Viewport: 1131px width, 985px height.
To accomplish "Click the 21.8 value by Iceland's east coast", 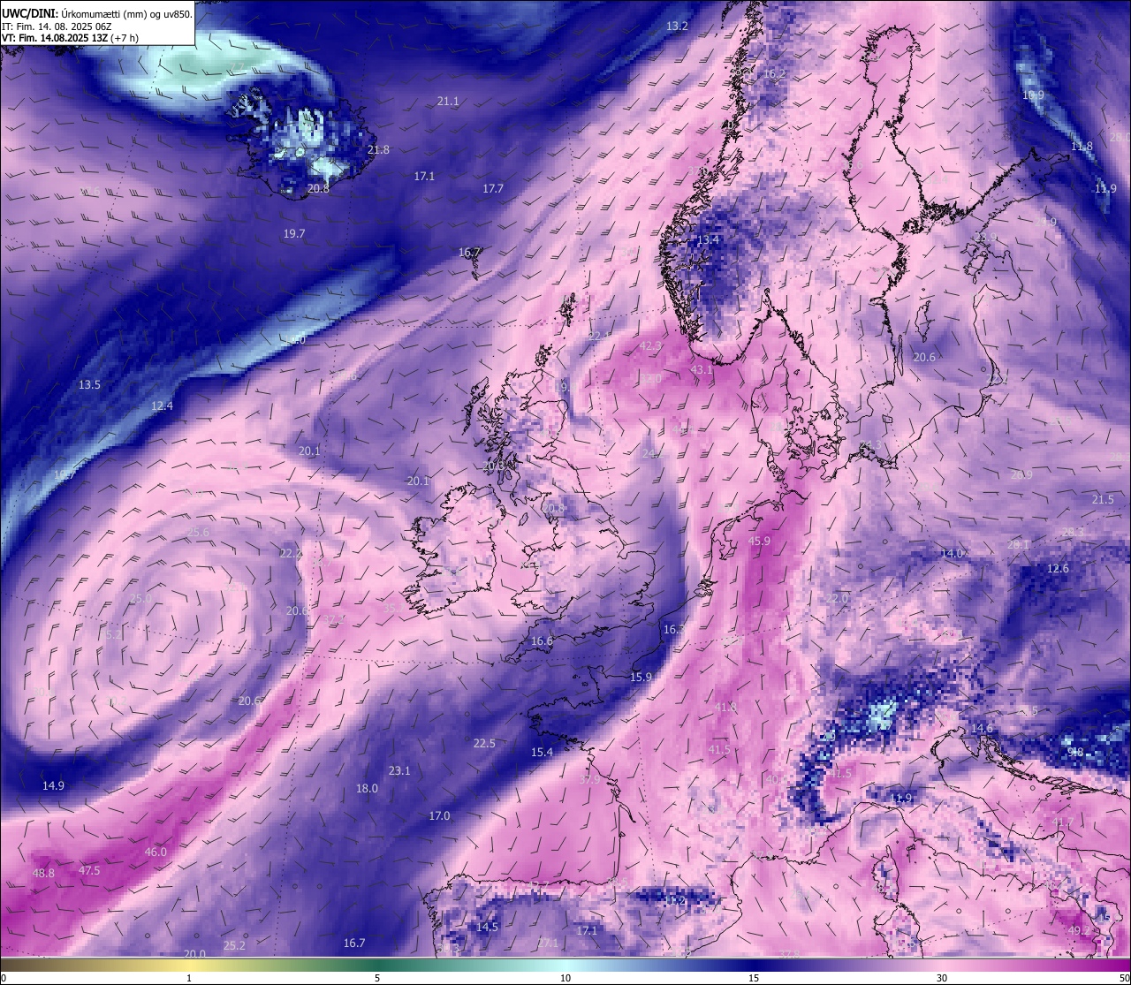I will tap(378, 150).
